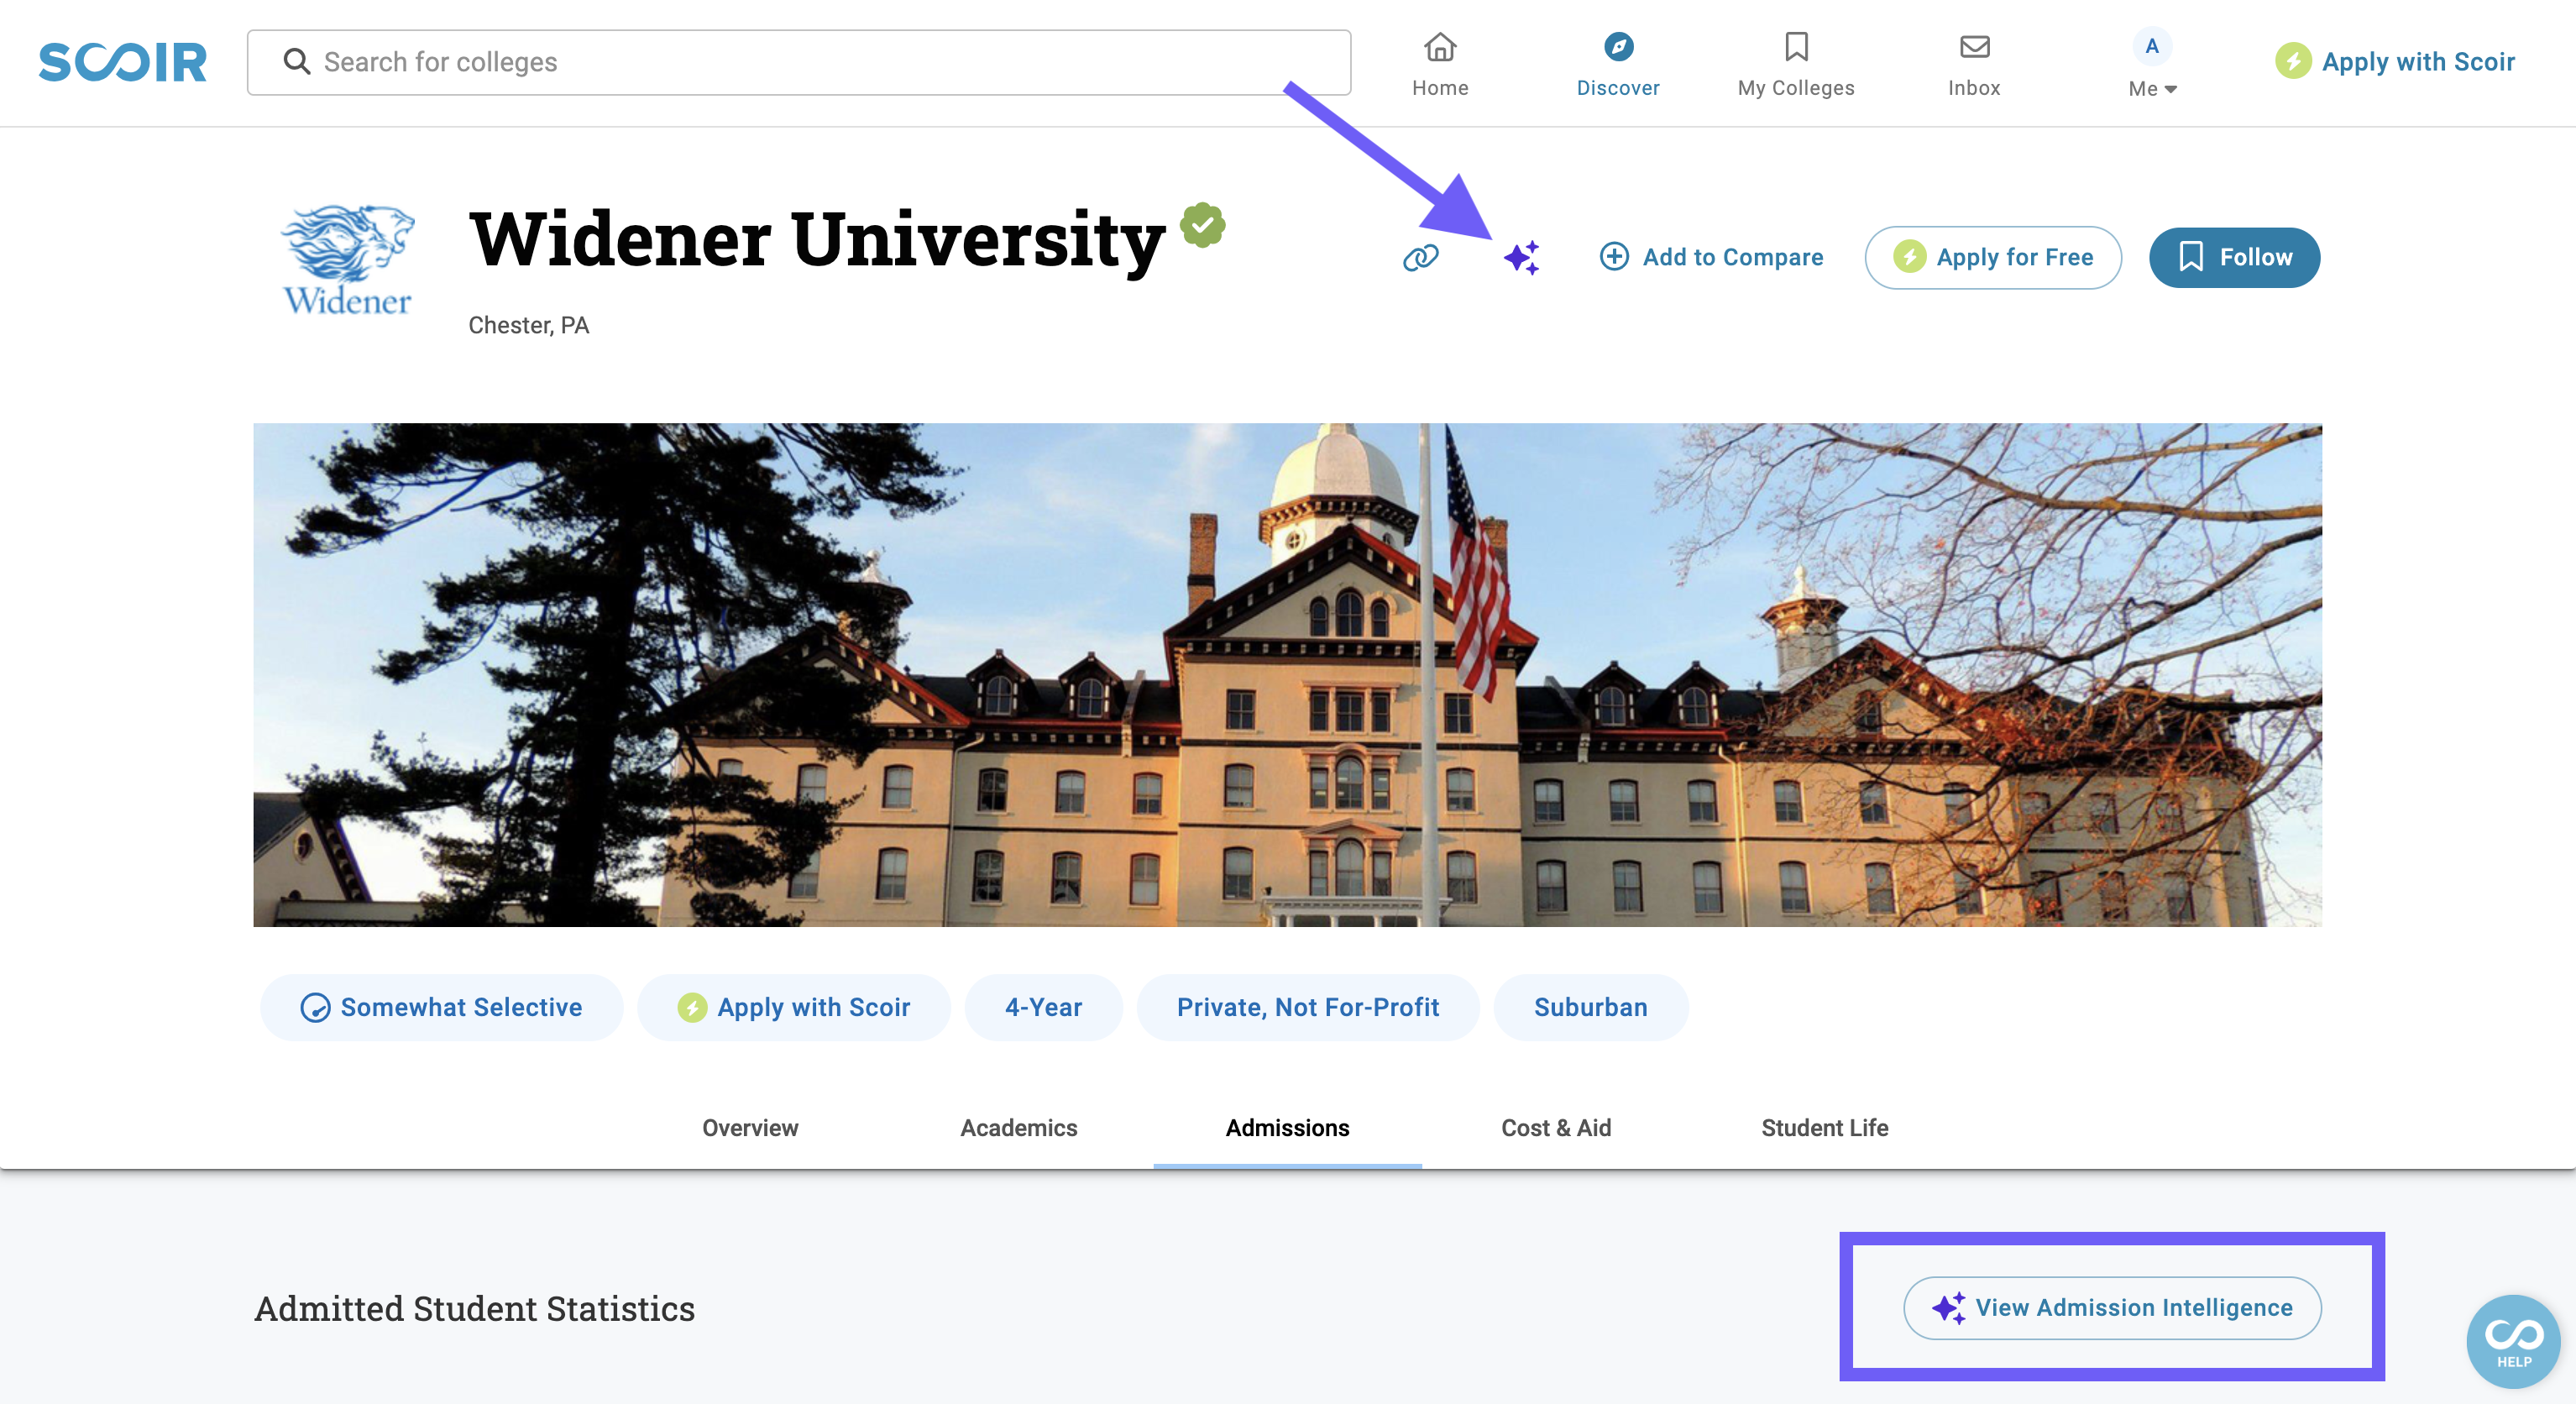Click the compass icon on Discover tab
This screenshot has height=1404, width=2576.
(x=1616, y=47)
